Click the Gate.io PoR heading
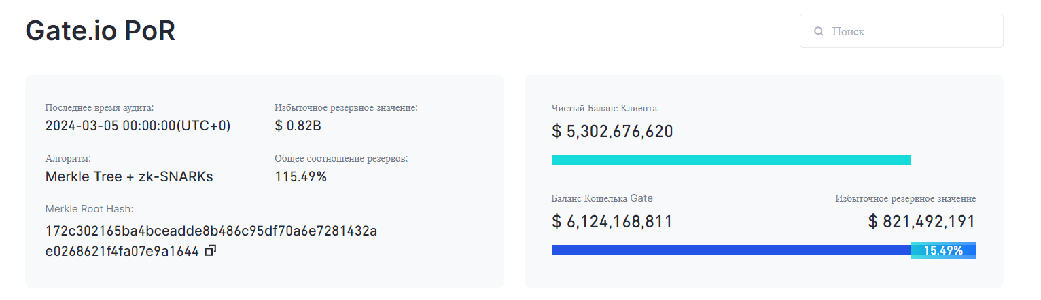The width and height of the screenshot is (1041, 300). (101, 31)
